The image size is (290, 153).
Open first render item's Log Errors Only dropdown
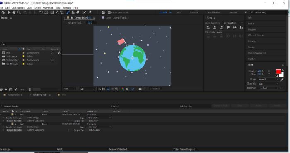pos(99,118)
